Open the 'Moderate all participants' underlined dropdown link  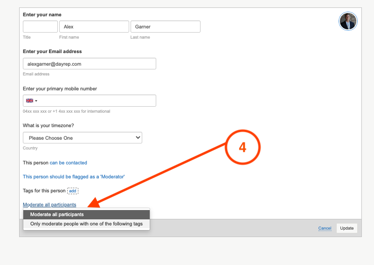(x=49, y=204)
